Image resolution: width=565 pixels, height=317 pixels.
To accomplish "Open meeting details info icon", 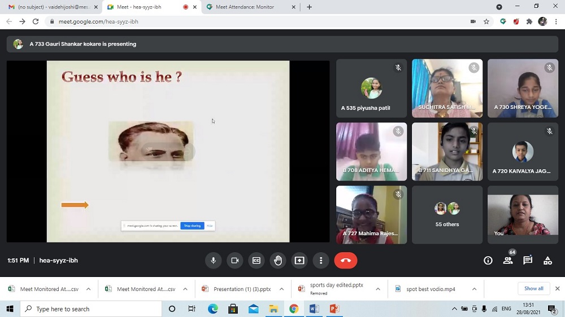I will [x=488, y=261].
